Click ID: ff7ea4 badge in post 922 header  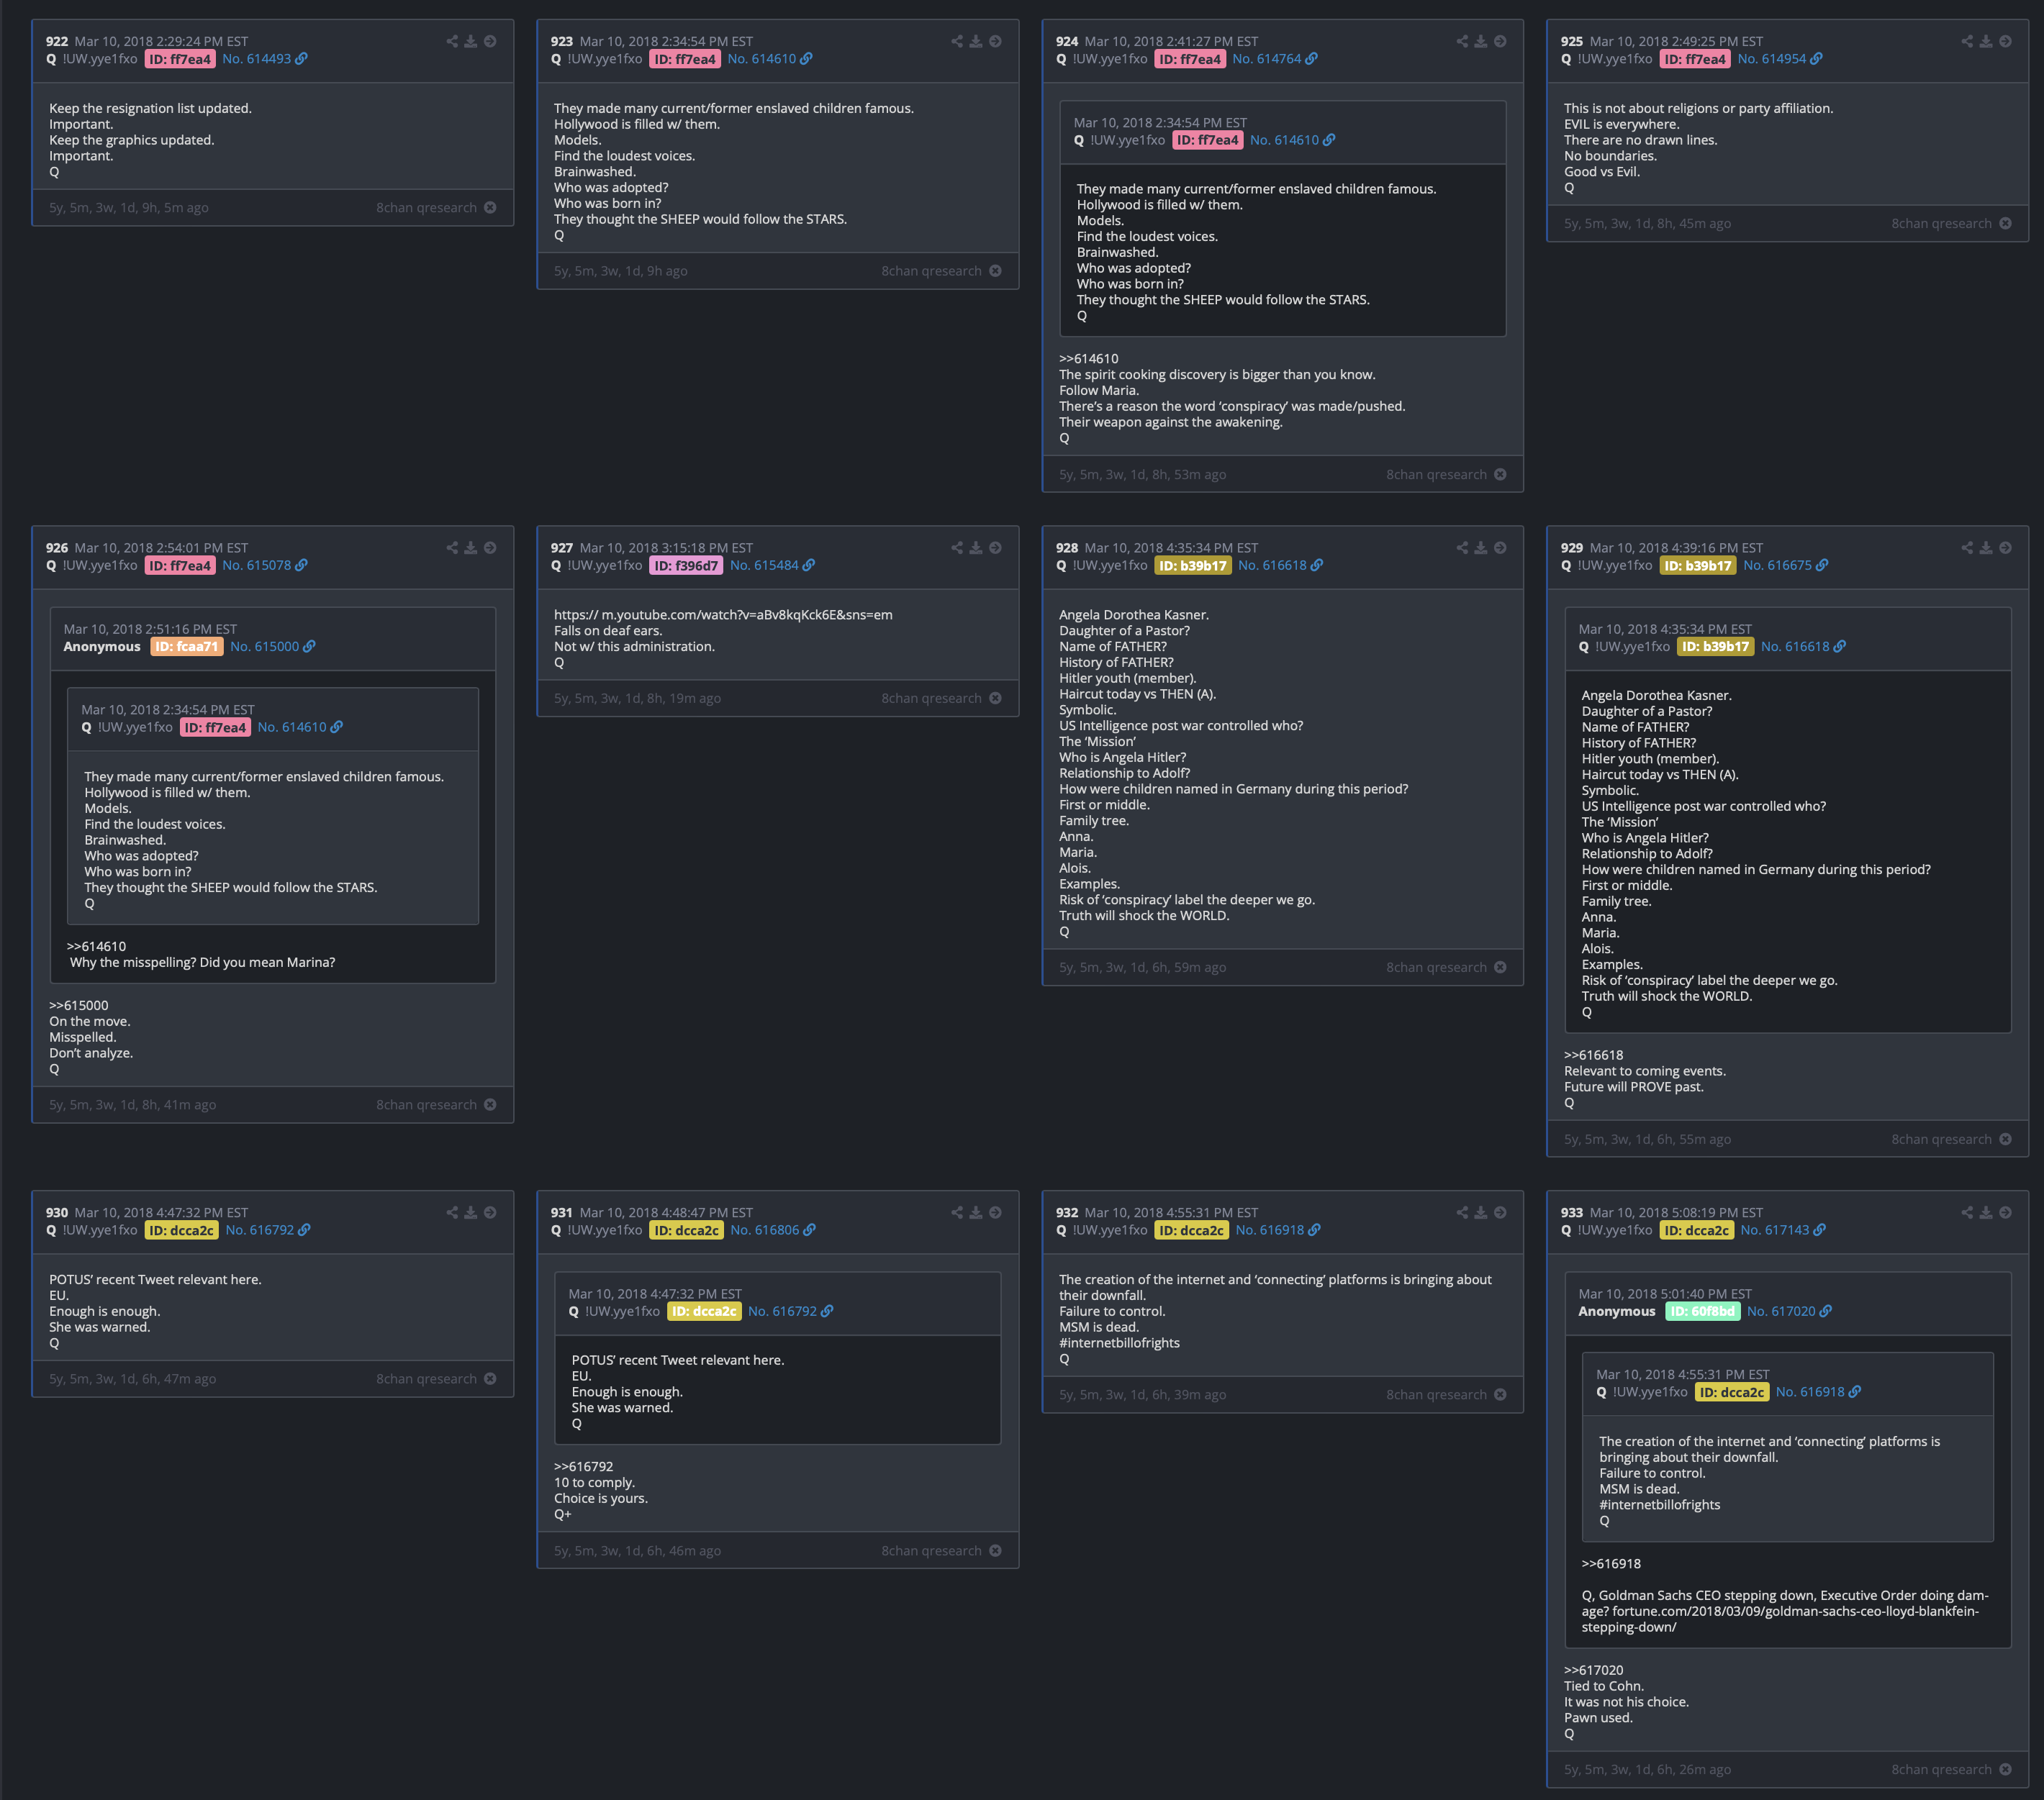tap(180, 59)
